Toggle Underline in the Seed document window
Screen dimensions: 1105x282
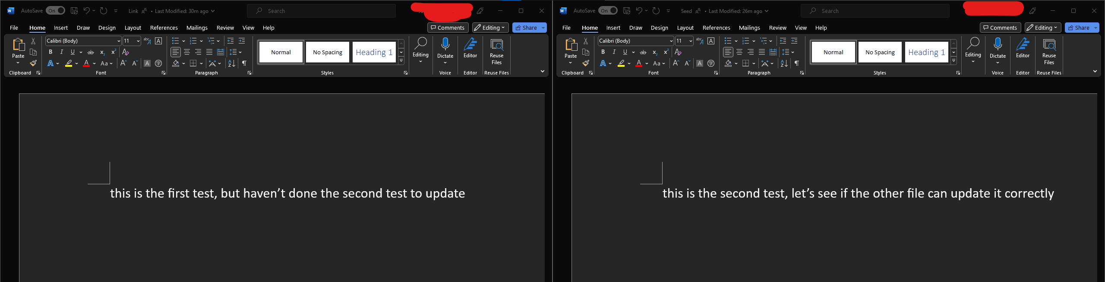pos(625,52)
